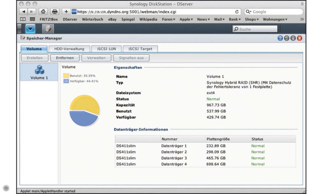Expand the Apple bookmarks folder

pos(186,19)
